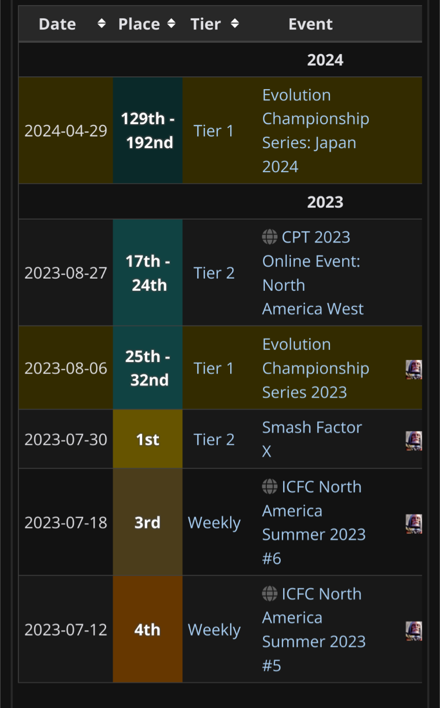Open CPT 2023 Online Event: North America West
This screenshot has height=708, width=440.
(313, 273)
